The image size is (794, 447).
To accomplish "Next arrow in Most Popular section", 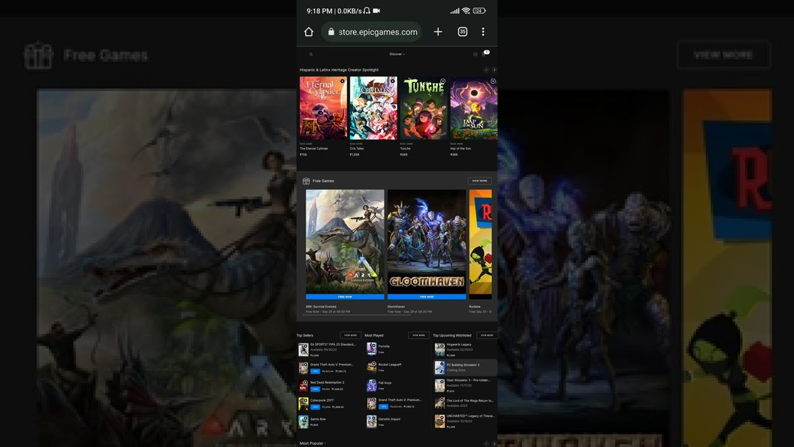I will (x=494, y=444).
